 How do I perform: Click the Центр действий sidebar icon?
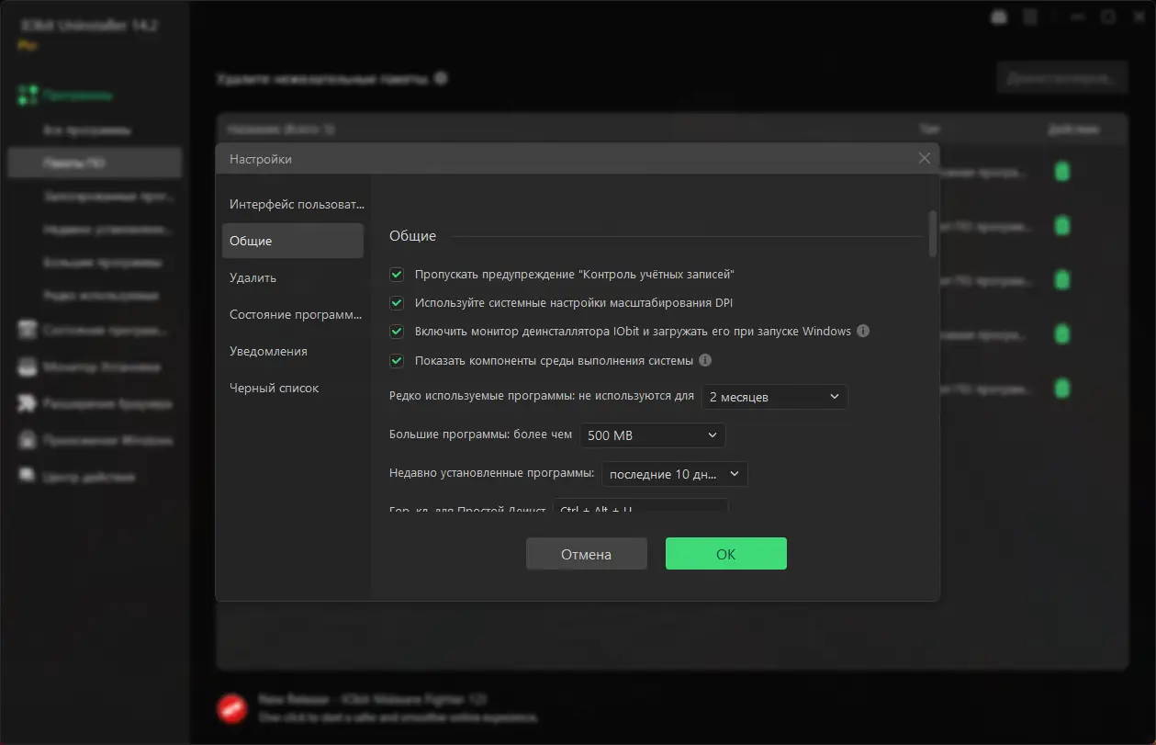pyautogui.click(x=28, y=476)
